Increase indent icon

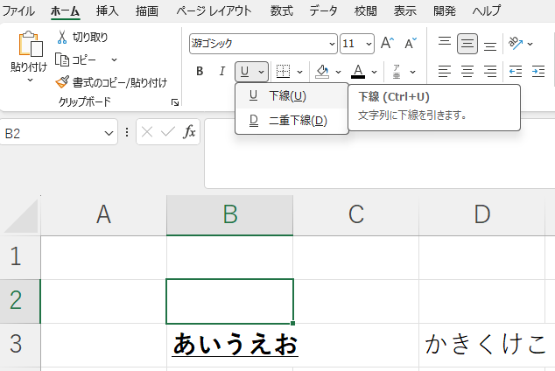538,72
